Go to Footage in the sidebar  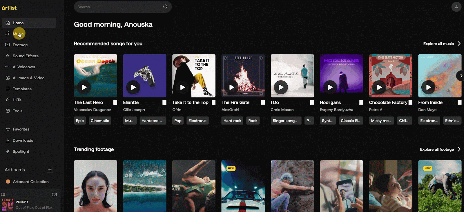click(x=20, y=45)
